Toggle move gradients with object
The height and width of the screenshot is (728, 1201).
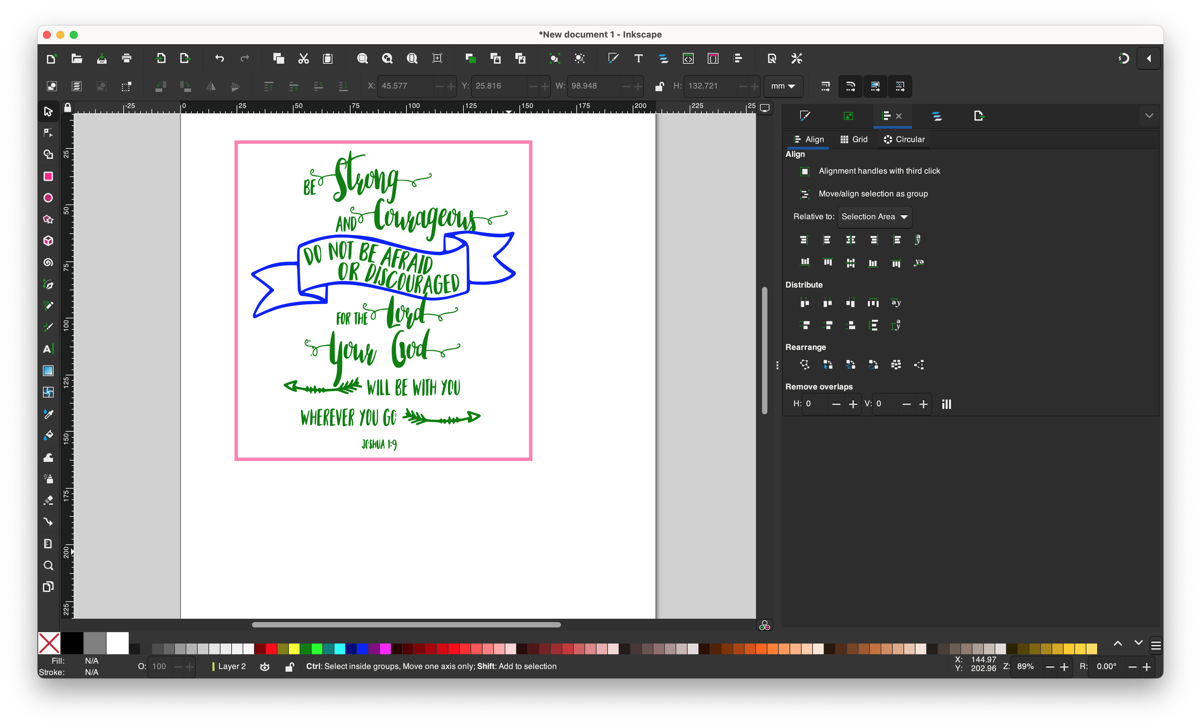(x=875, y=86)
